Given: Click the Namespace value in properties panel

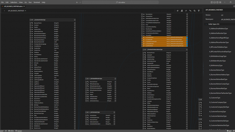Looking at the screenshot, I should coord(228,19).
